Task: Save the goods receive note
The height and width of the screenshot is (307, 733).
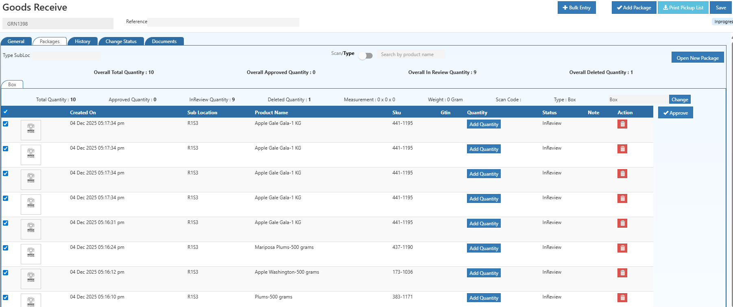Action: (721, 8)
